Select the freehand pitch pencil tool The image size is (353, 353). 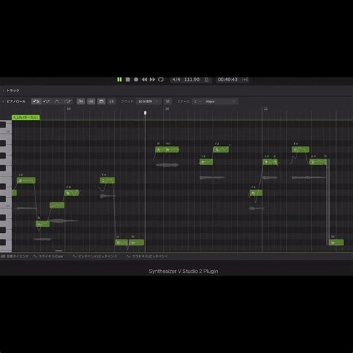click(x=67, y=101)
